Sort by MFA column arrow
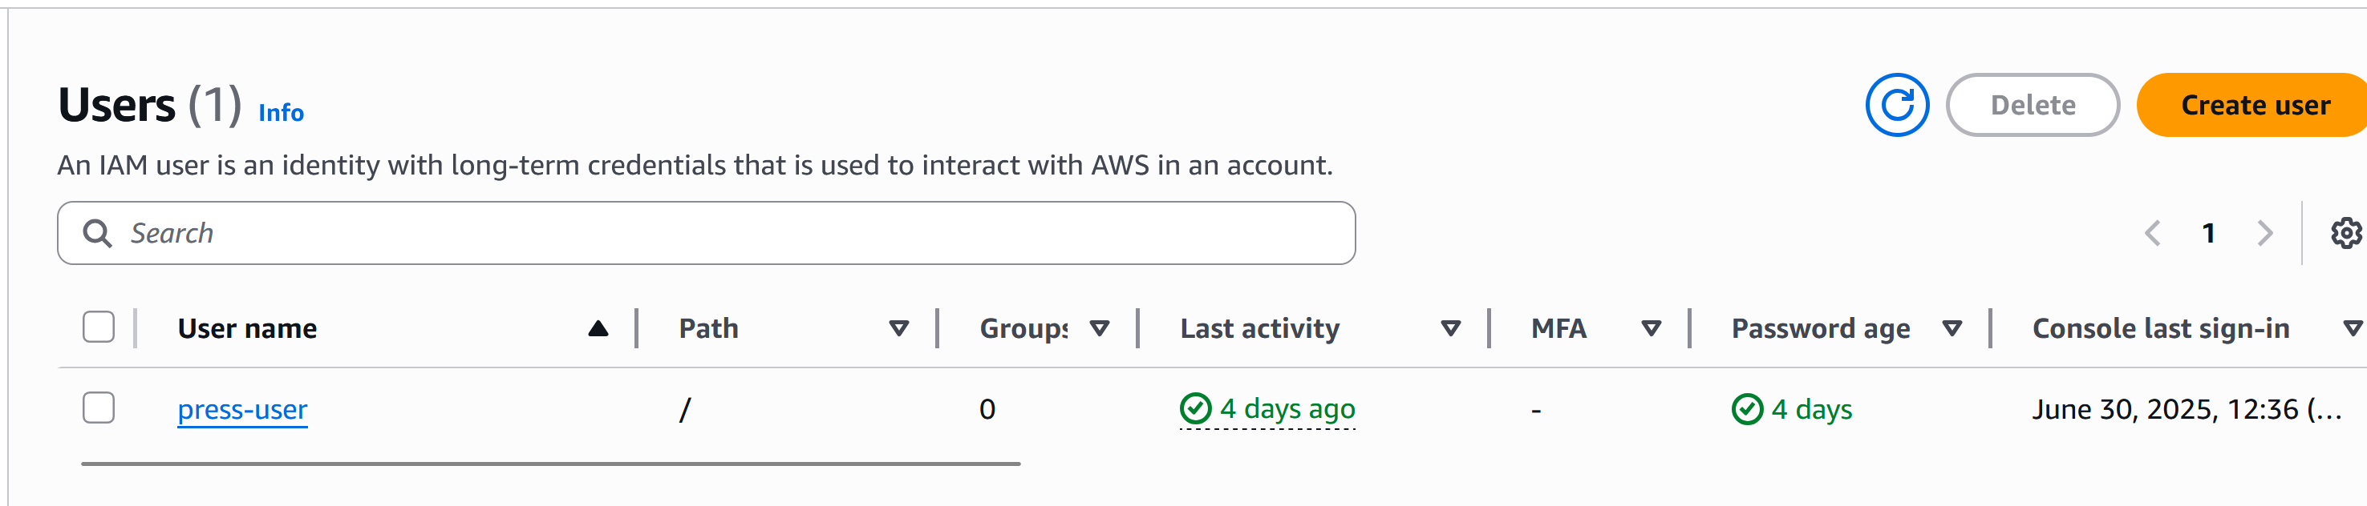This screenshot has width=2367, height=506. click(x=1650, y=328)
